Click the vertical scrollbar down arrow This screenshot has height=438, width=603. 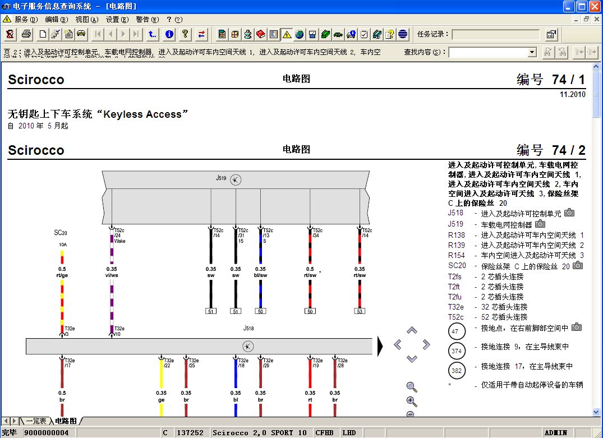point(597,412)
